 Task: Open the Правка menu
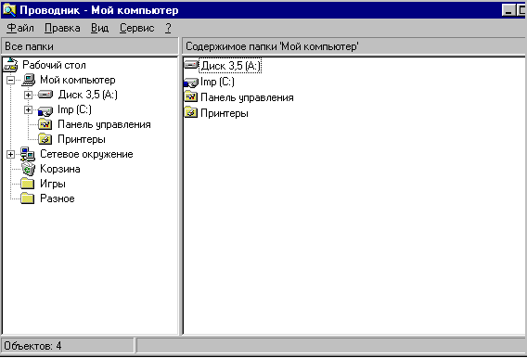[62, 28]
